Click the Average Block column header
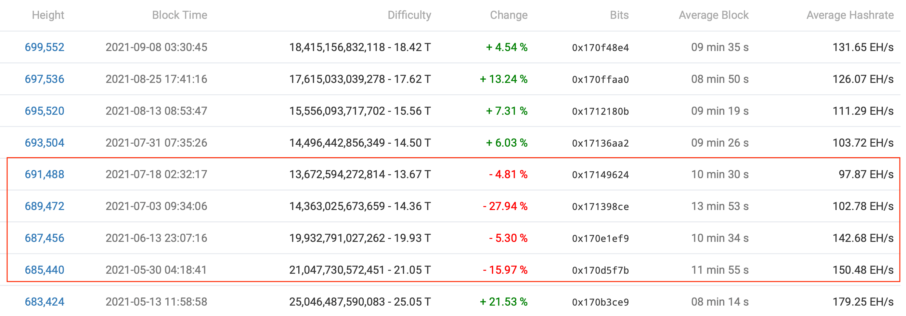The image size is (906, 316). (713, 15)
